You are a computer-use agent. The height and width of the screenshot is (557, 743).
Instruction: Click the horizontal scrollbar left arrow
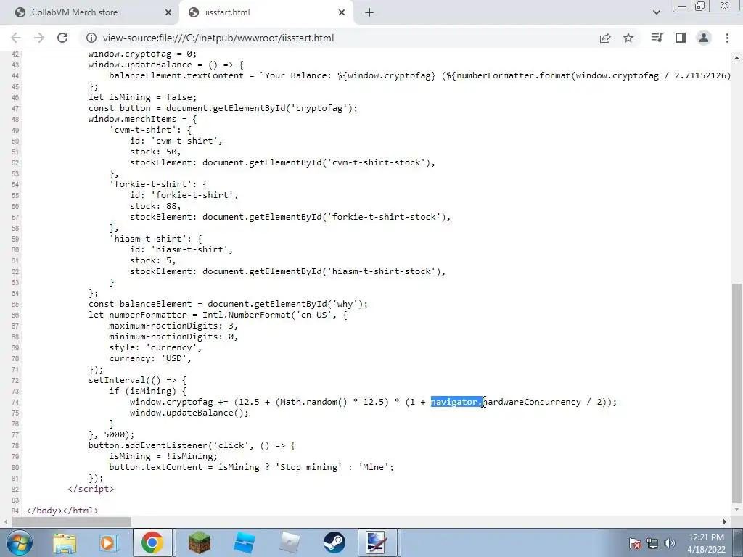[x=5, y=521]
